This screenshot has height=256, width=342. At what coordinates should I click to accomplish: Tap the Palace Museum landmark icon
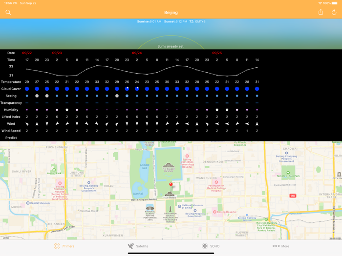click(169, 166)
